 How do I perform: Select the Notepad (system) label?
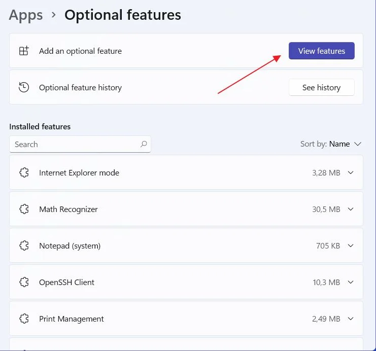tap(70, 246)
